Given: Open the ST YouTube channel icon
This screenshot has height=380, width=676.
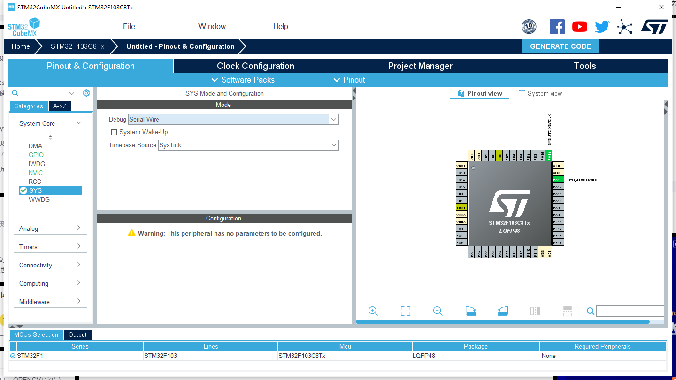Looking at the screenshot, I should [x=580, y=27].
